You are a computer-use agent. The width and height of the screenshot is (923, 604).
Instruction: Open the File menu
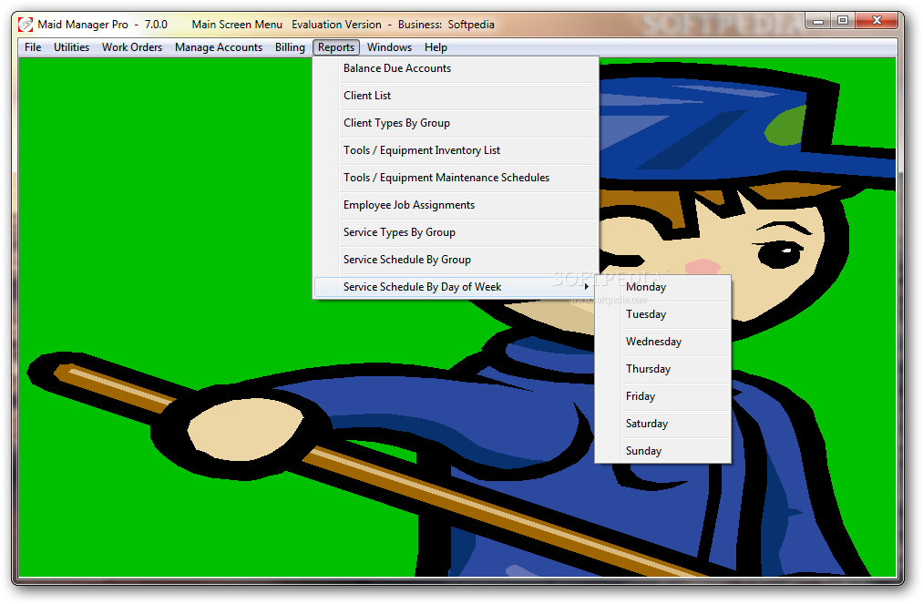pos(33,47)
